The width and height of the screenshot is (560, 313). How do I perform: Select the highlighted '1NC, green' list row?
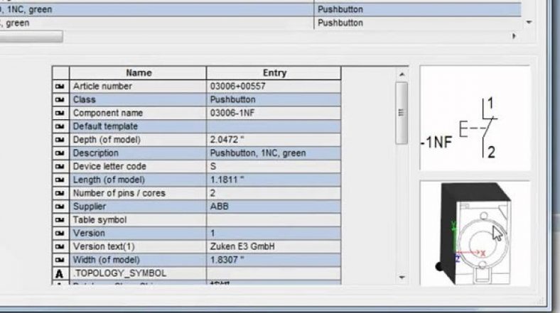click(x=260, y=9)
